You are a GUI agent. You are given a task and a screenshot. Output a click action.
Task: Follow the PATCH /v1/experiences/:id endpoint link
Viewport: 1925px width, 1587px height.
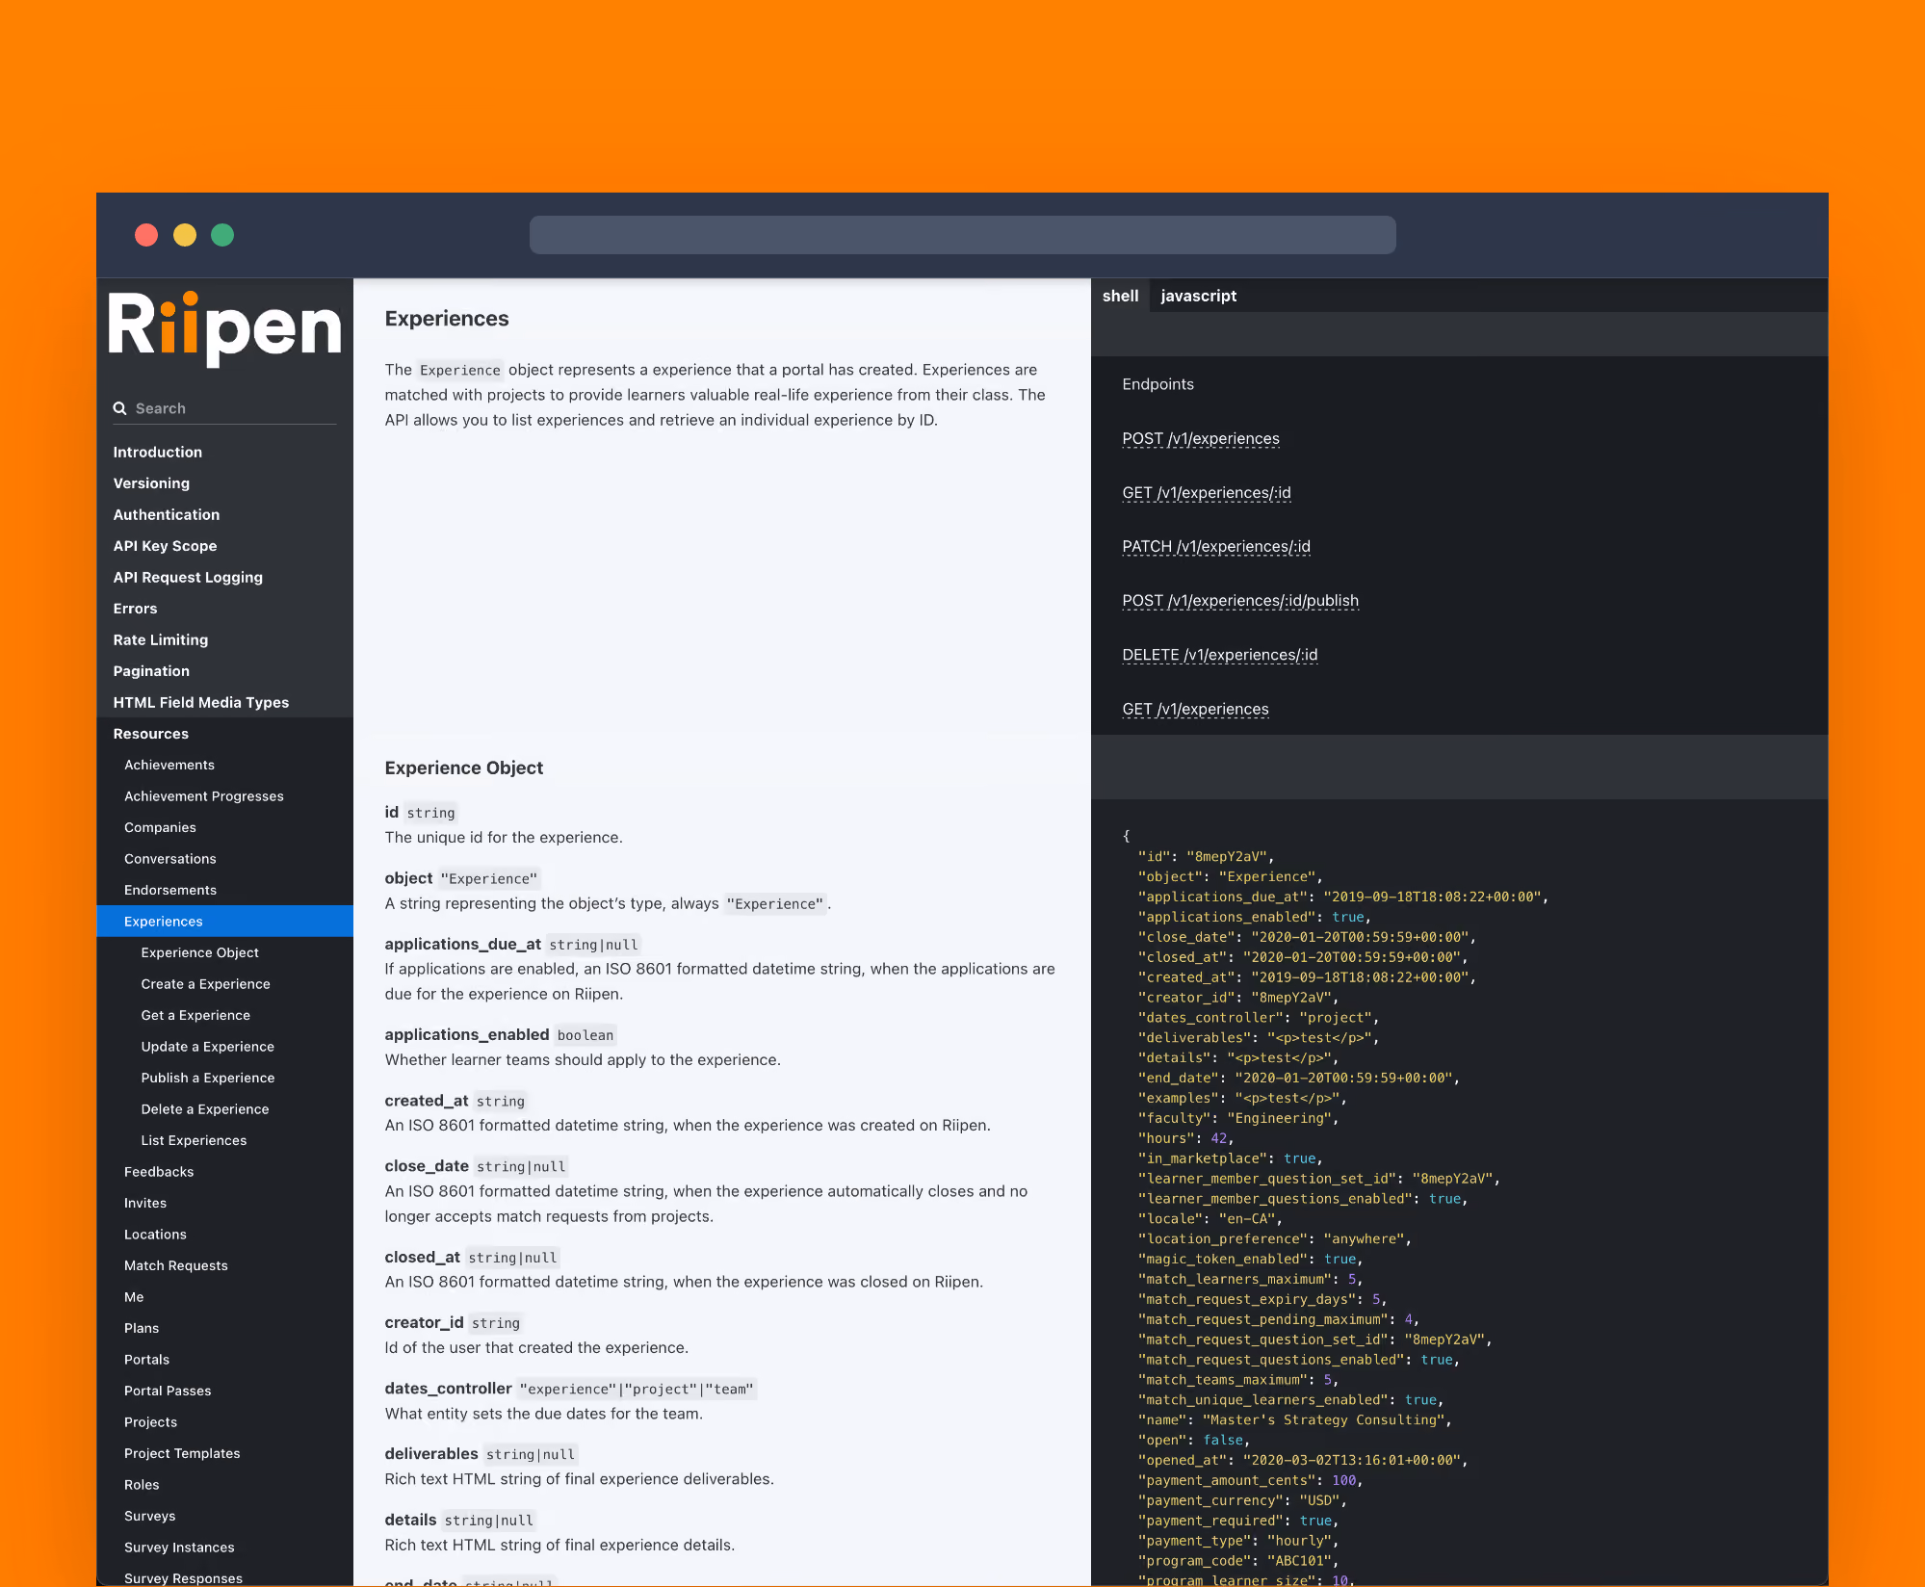click(x=1215, y=547)
